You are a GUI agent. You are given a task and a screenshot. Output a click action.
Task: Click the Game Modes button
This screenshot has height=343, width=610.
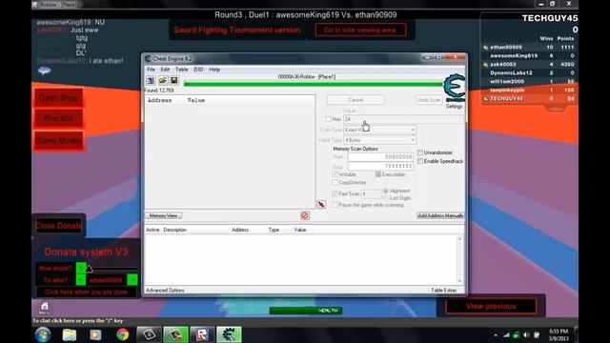[x=59, y=140]
